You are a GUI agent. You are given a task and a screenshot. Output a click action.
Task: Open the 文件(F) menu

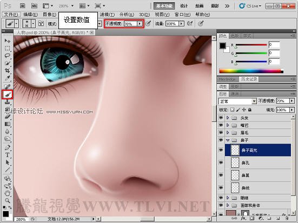[x=11, y=15]
